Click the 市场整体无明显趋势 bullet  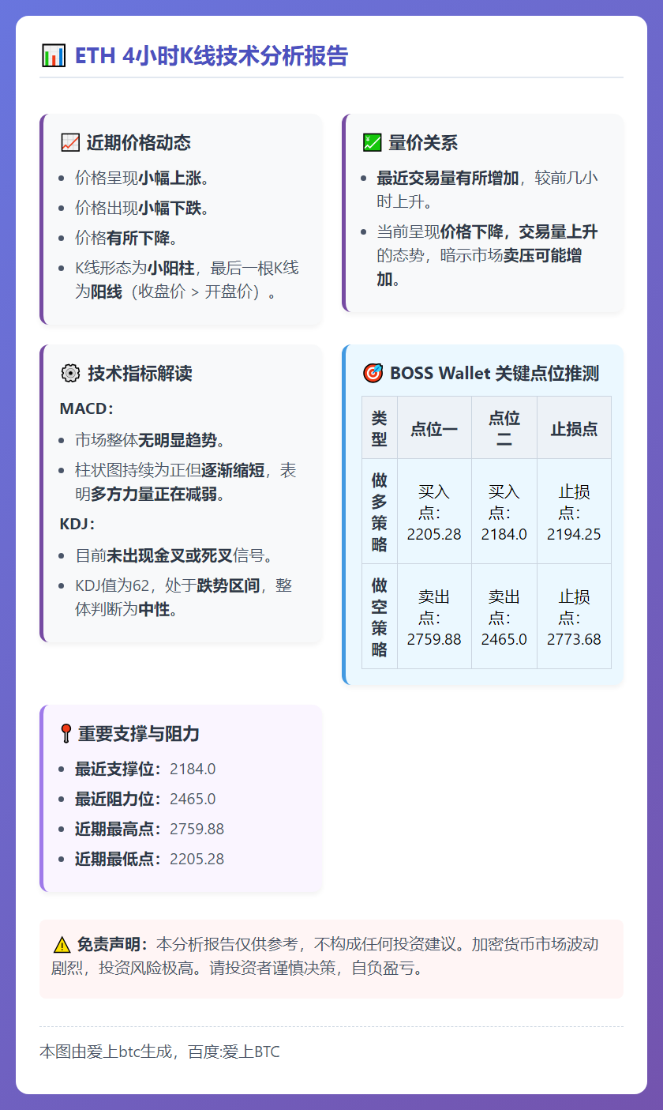click(150, 440)
